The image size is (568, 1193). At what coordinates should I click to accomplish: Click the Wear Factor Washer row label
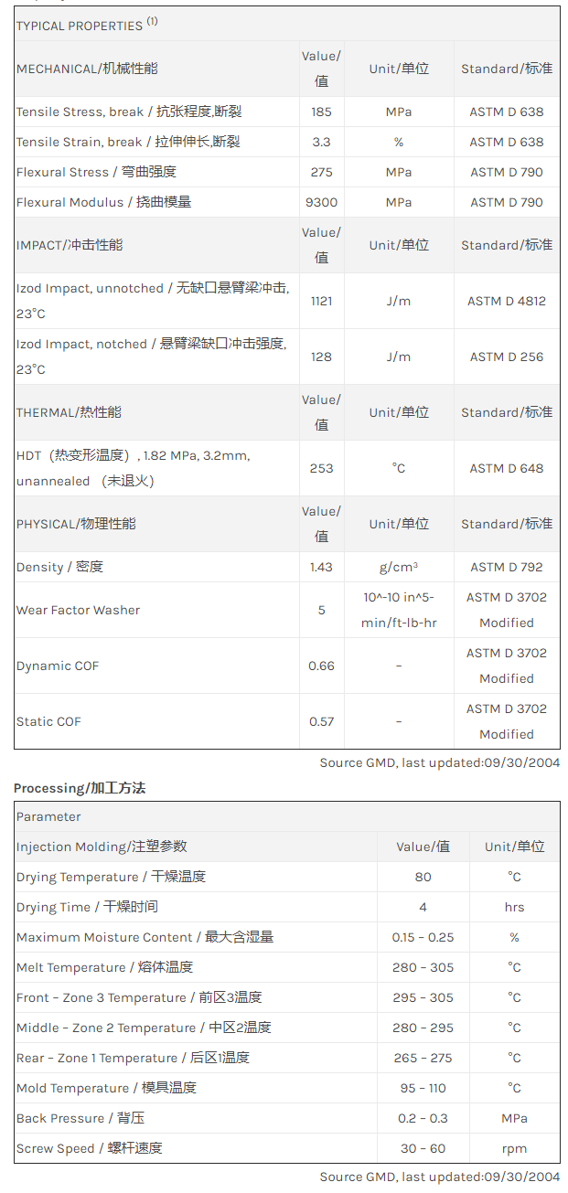78,610
